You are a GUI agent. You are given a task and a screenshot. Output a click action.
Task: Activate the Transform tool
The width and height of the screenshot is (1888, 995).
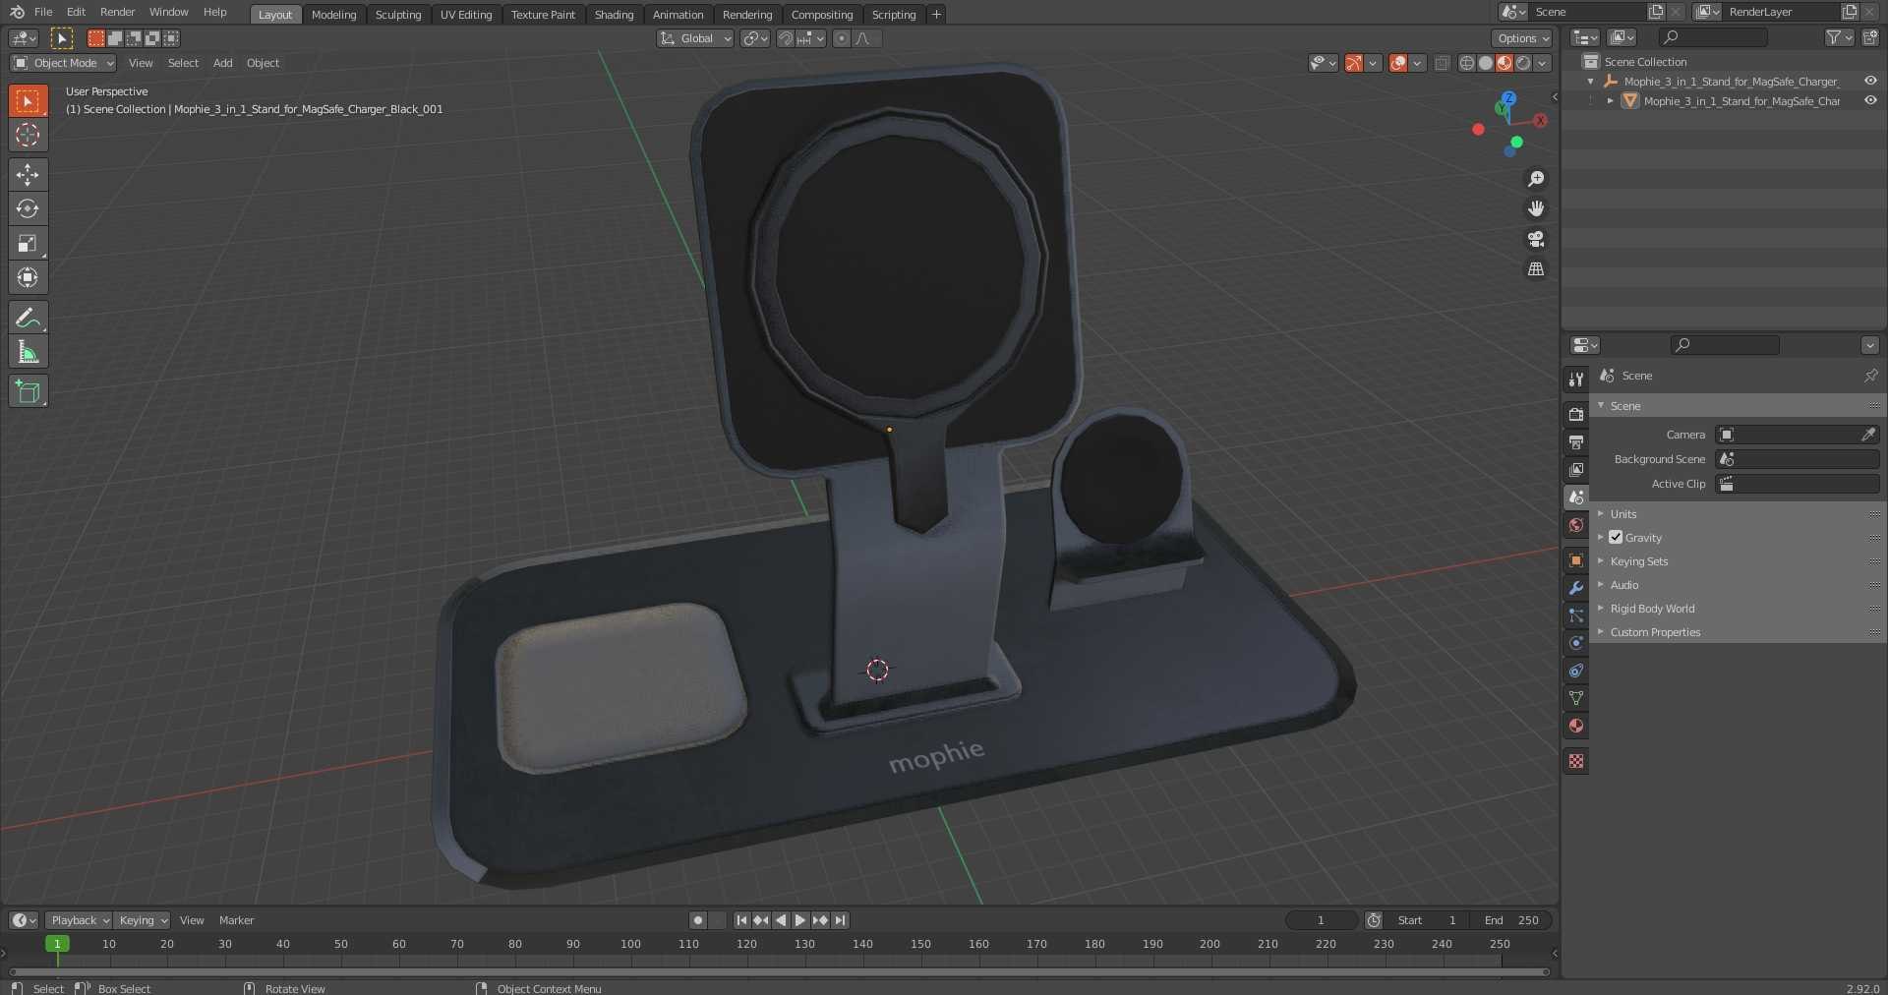coord(28,278)
